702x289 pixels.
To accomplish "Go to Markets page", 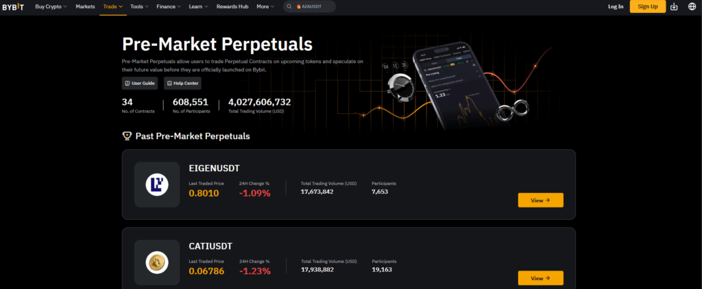I will click(x=85, y=7).
